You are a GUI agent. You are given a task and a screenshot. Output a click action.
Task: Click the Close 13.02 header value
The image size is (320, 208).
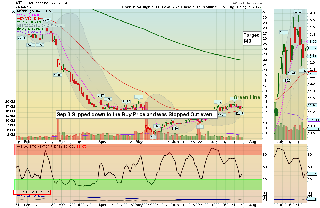(x=191, y=7)
